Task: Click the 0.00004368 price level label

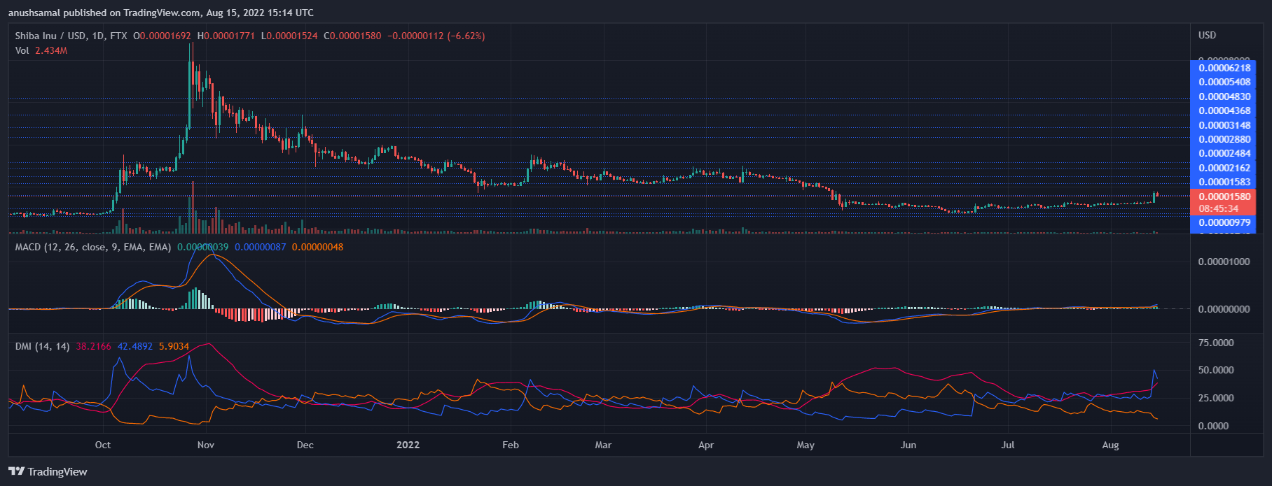Action: click(1224, 110)
